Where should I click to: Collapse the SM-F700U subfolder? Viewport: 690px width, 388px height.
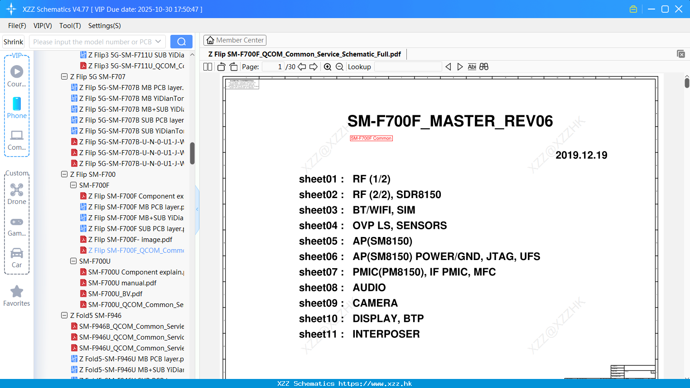click(73, 261)
